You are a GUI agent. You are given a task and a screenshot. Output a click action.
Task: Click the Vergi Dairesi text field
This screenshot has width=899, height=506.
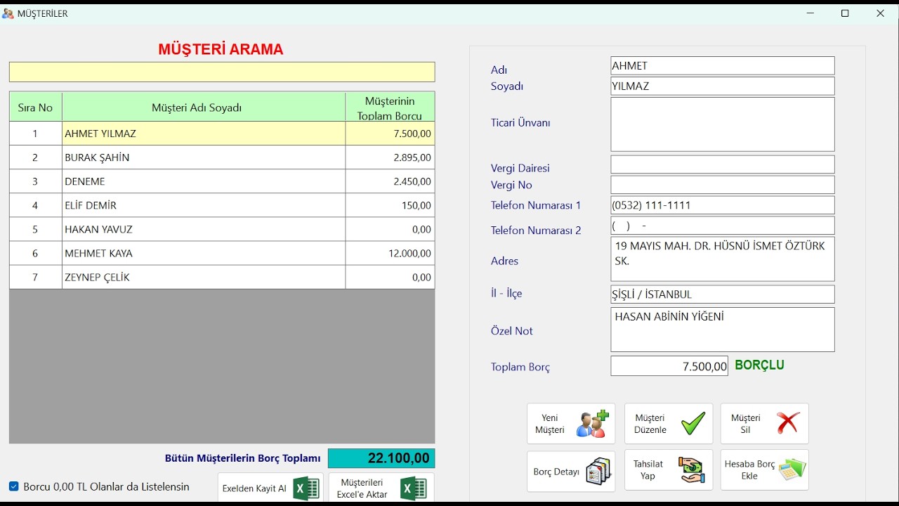pyautogui.click(x=723, y=164)
